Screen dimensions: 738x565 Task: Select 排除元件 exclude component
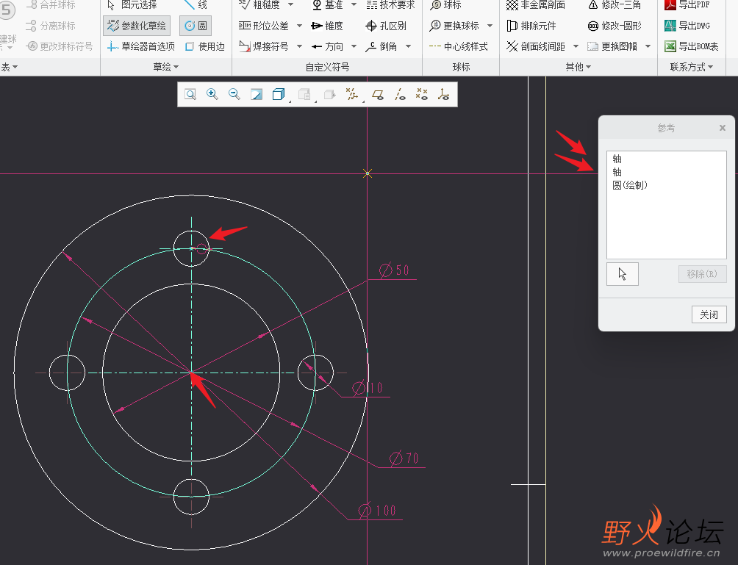pyautogui.click(x=531, y=26)
